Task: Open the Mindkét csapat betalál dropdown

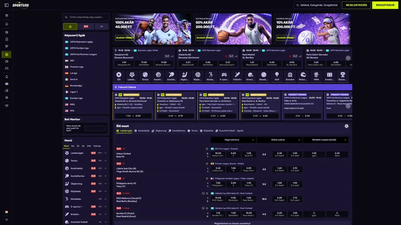Action: click(x=326, y=140)
